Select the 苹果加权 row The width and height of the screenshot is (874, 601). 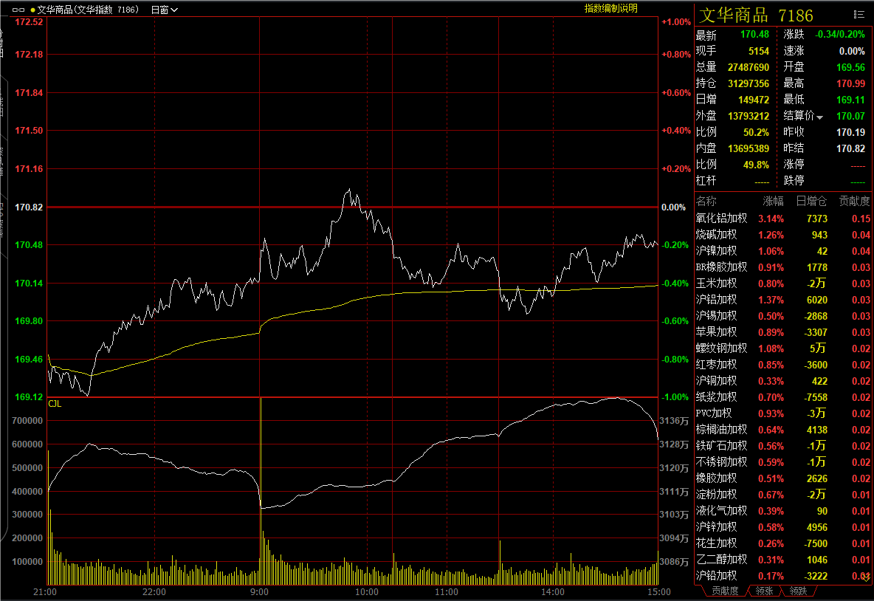pos(783,332)
